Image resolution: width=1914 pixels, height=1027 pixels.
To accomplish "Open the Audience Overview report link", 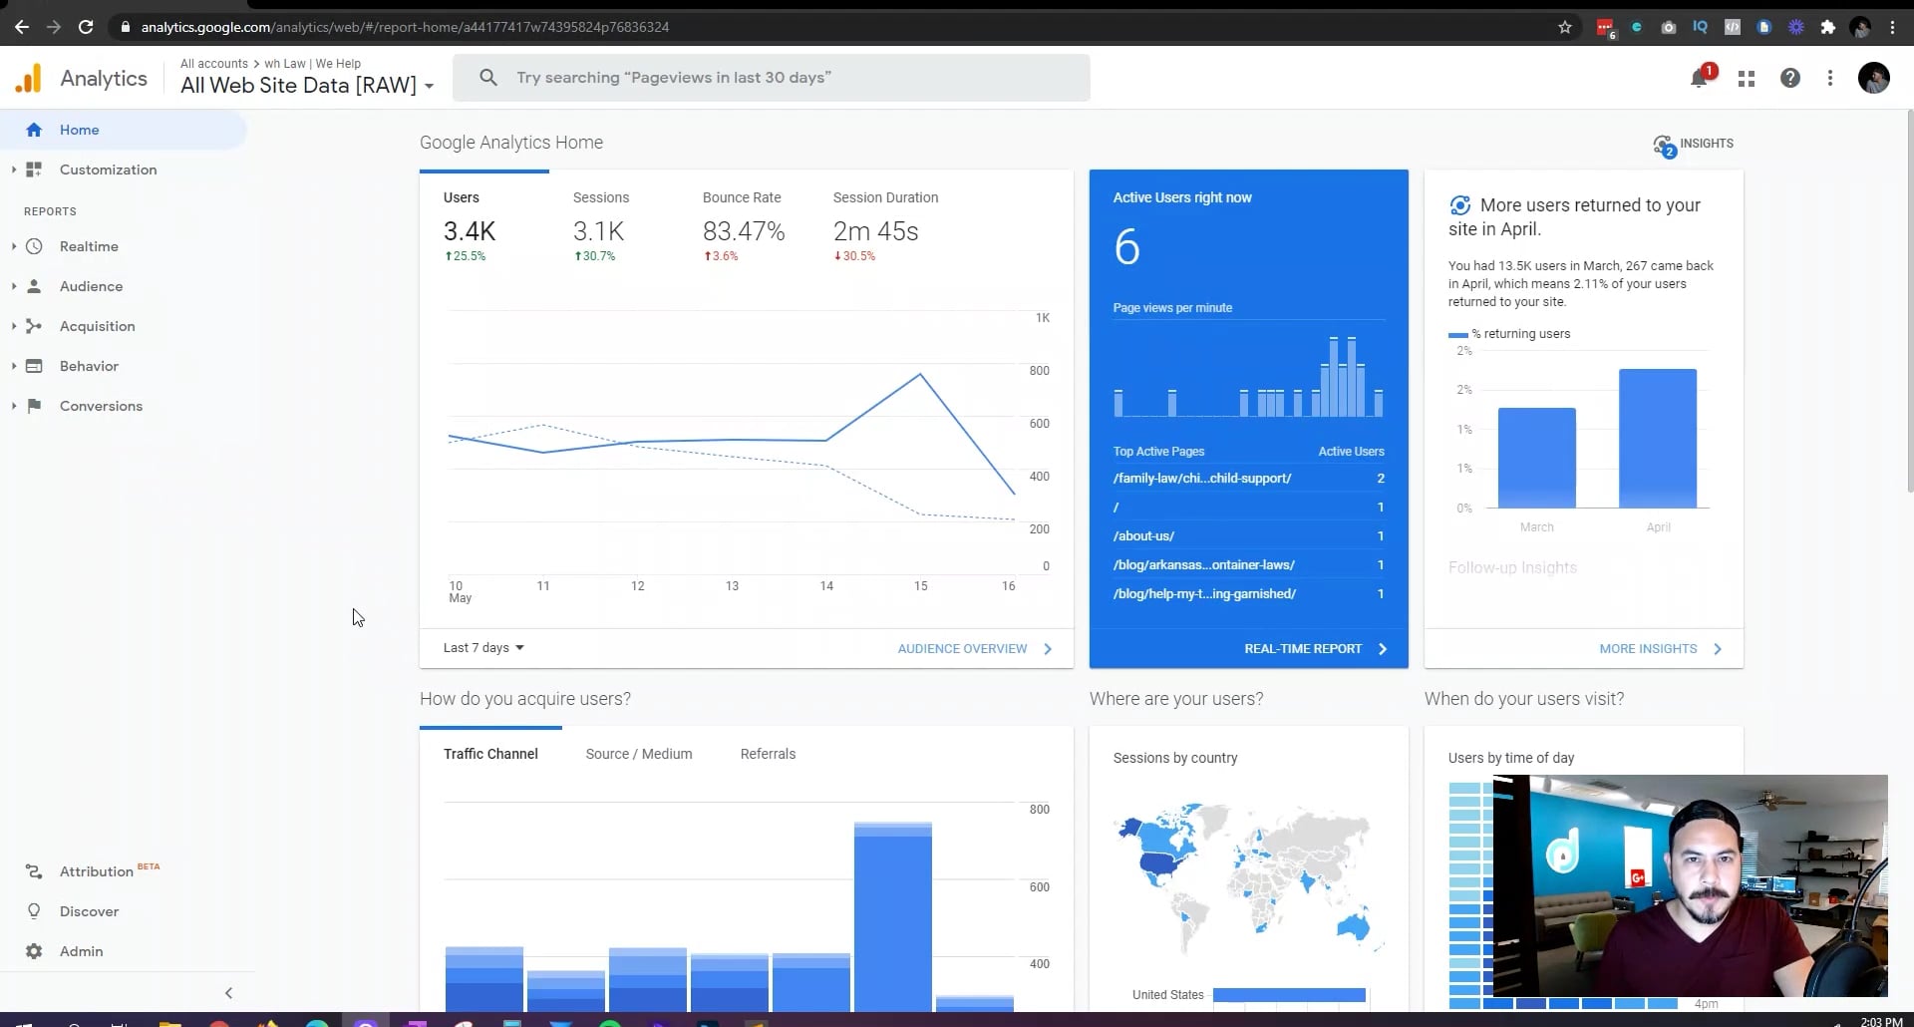I will 975,649.
